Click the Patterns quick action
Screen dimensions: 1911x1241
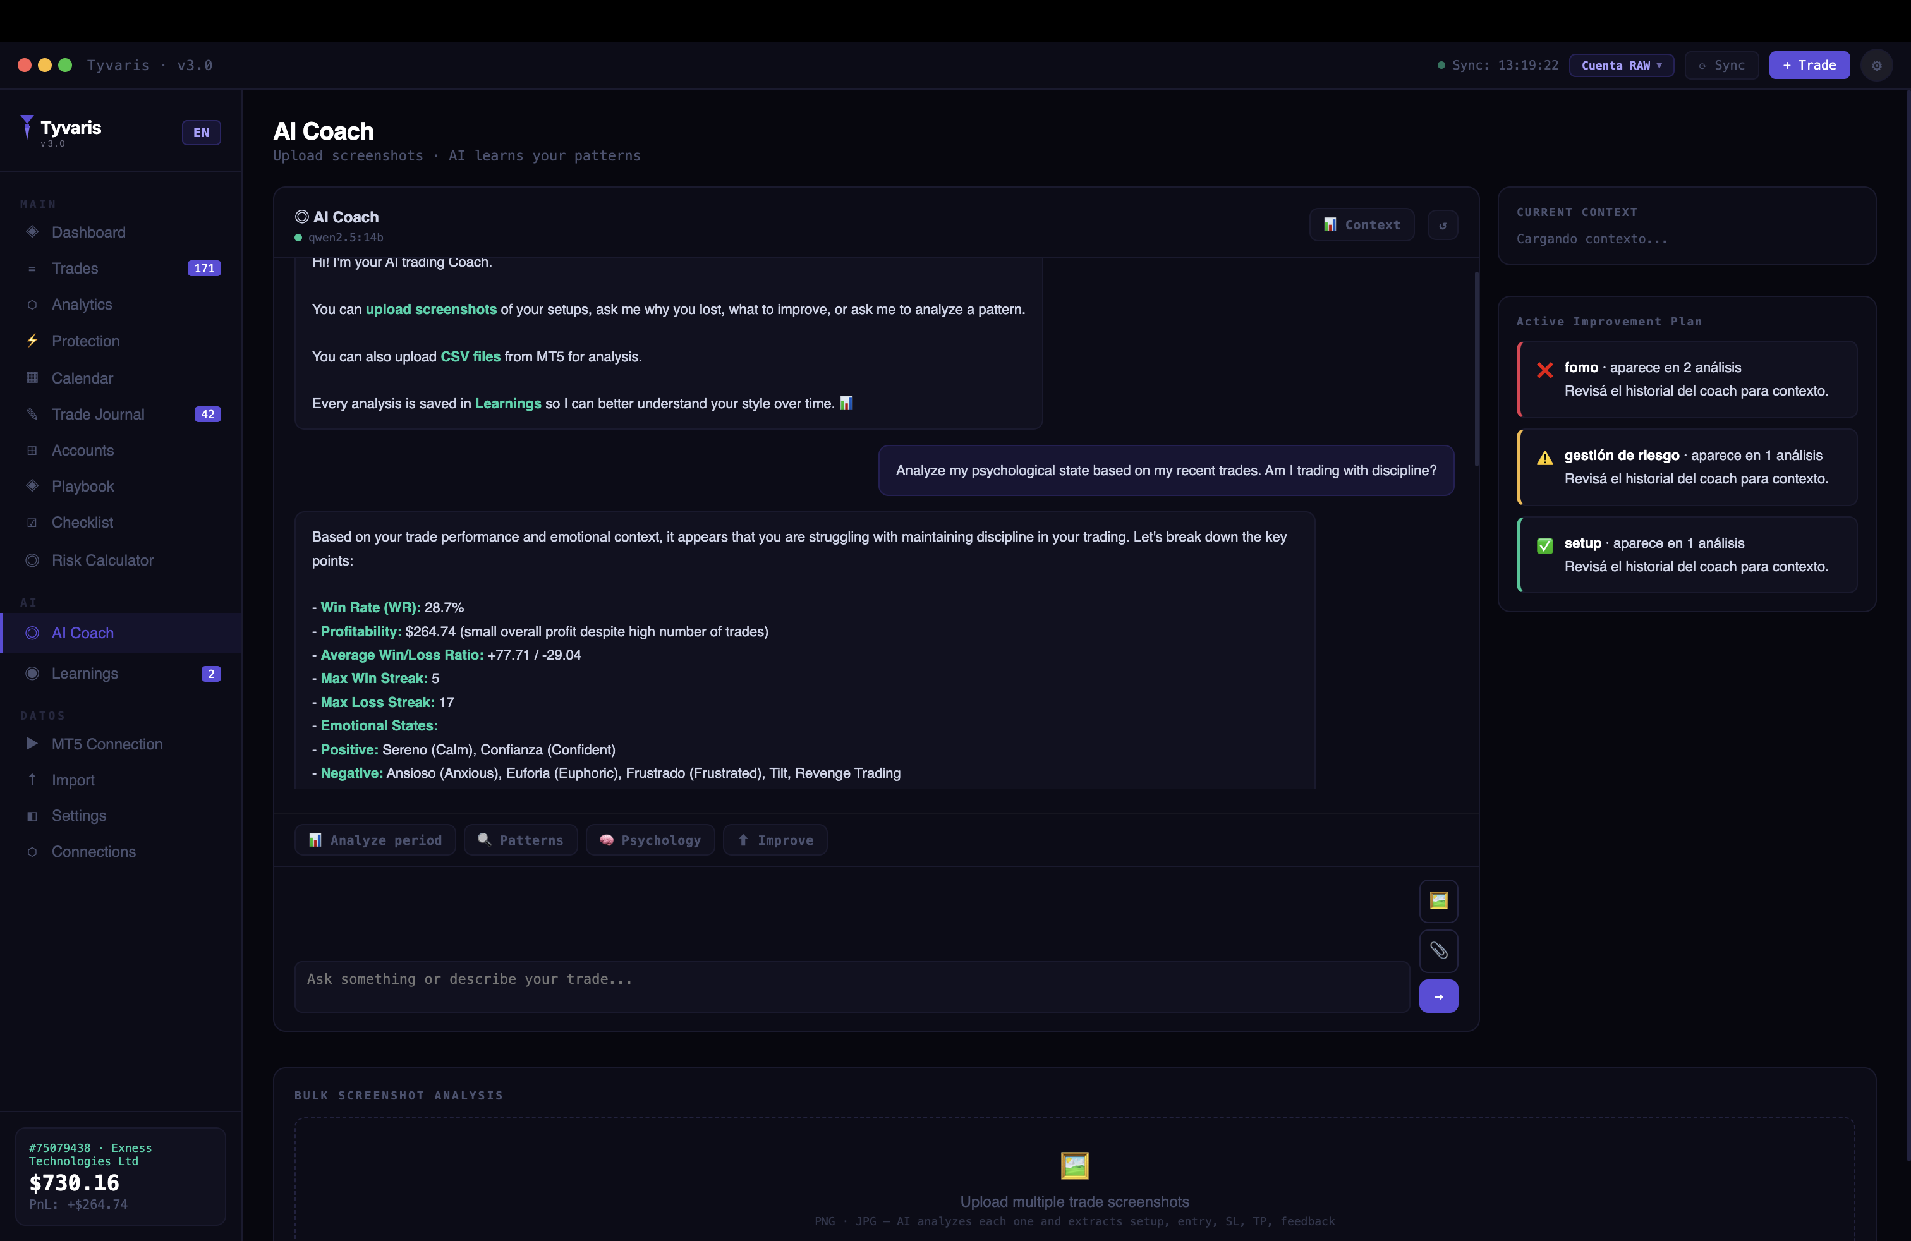click(x=520, y=840)
